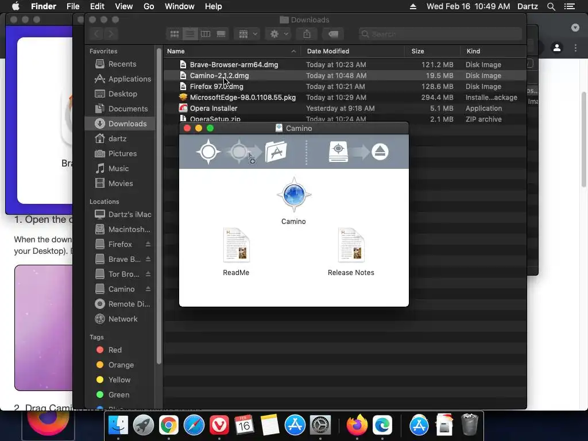Open the Help menu
The image size is (588, 441).
coord(214,6)
